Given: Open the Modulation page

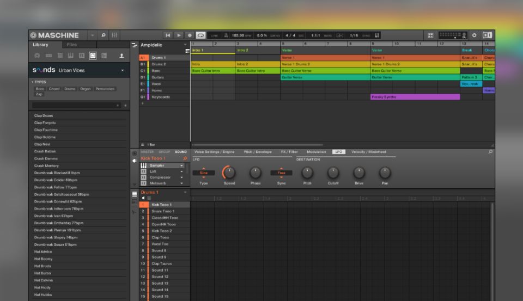Looking at the screenshot, I should point(316,152).
